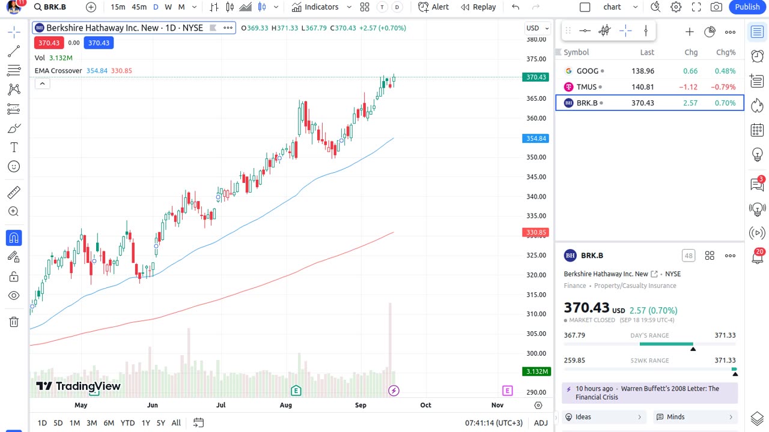
Task: Activate the zoom in tool
Action: click(x=14, y=212)
